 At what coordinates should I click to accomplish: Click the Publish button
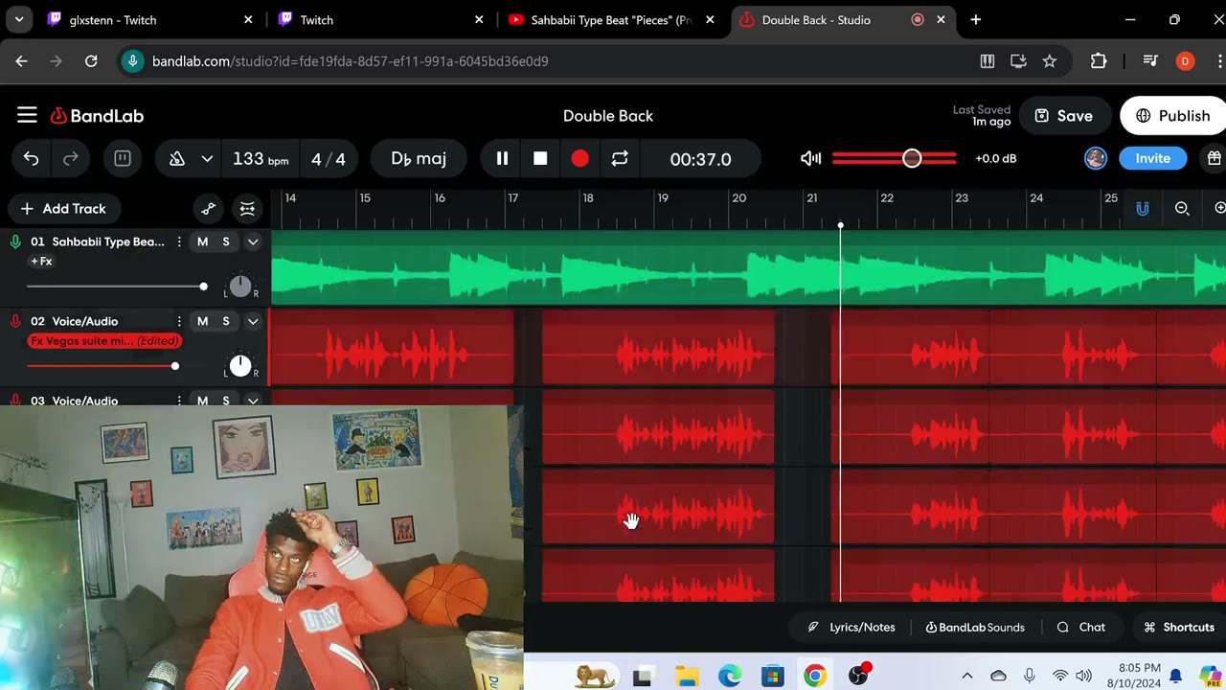click(1173, 116)
